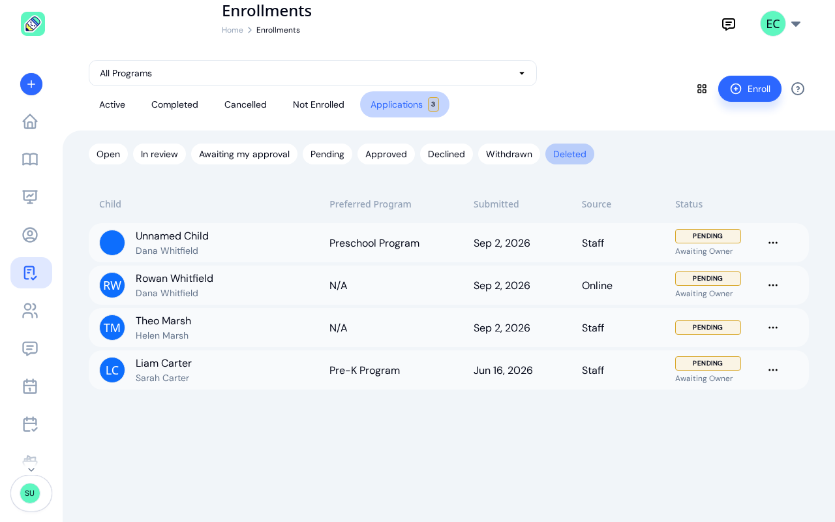Switch to the Not Enrolled tab
Image resolution: width=835 pixels, height=522 pixels.
(318, 104)
